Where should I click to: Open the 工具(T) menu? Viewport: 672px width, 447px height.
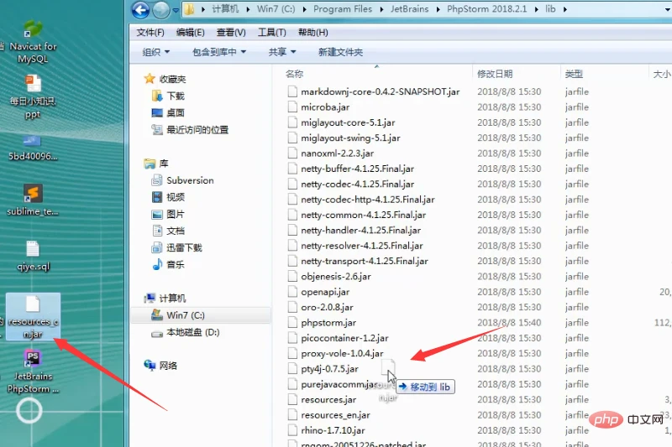pos(271,33)
